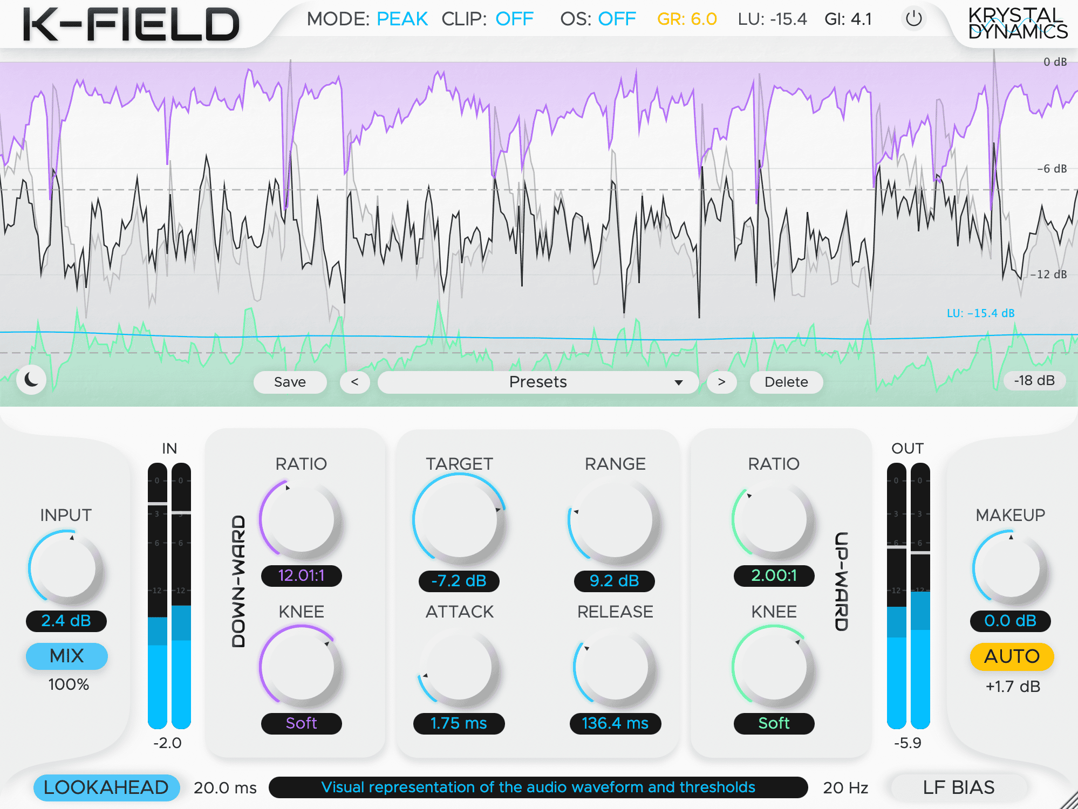Click the Krystal Dynamics logo
The image size is (1078, 809).
tap(1017, 23)
